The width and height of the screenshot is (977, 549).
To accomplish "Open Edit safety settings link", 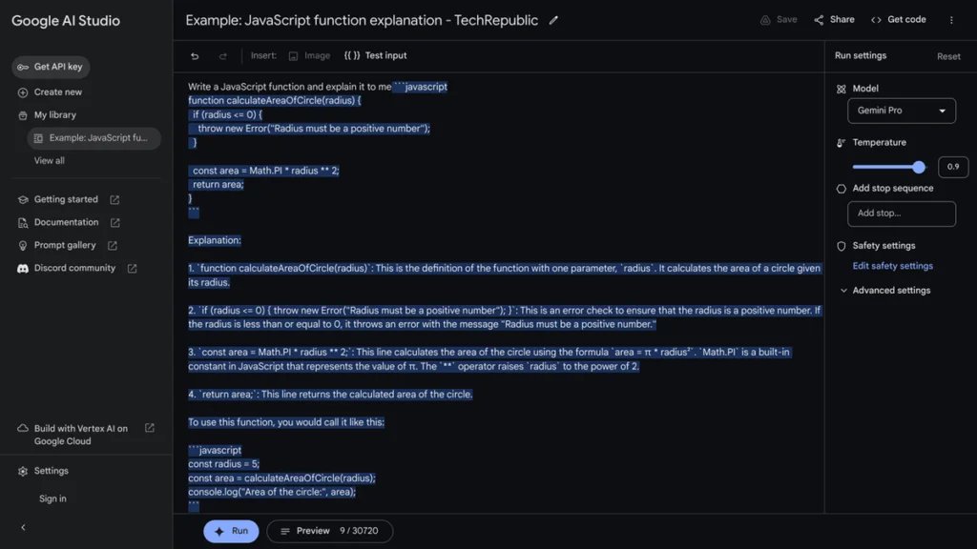I will pyautogui.click(x=892, y=266).
